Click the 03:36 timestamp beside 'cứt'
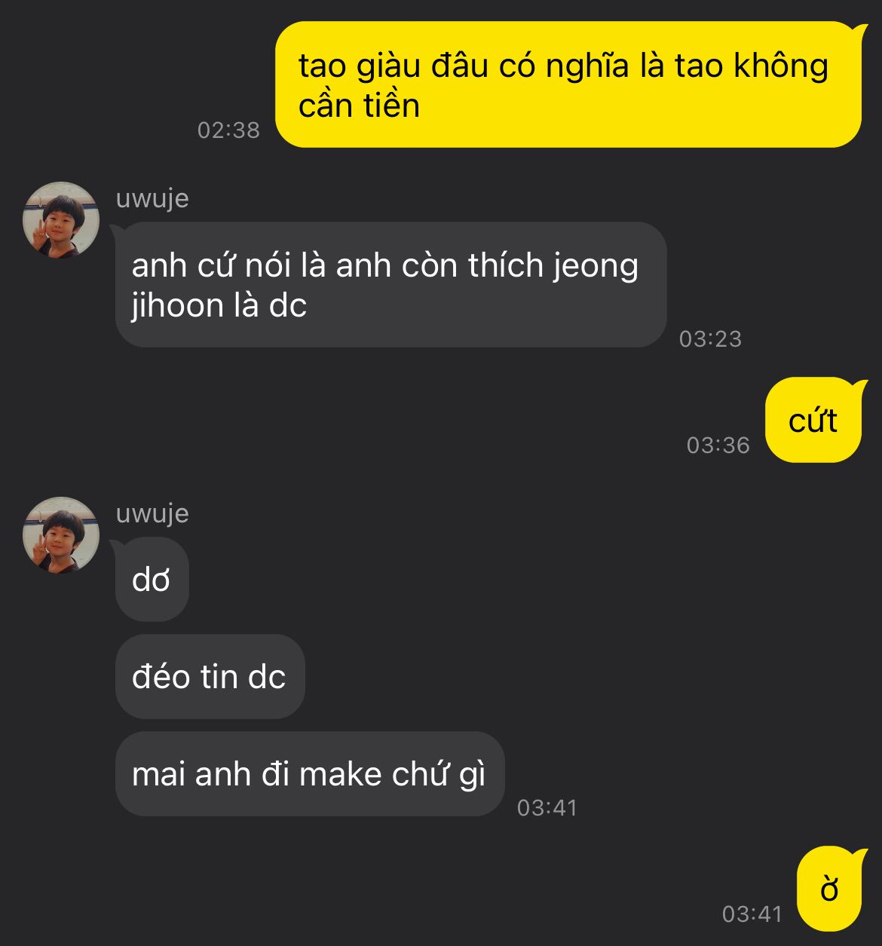Screen dimensions: 882x946 (x=718, y=445)
